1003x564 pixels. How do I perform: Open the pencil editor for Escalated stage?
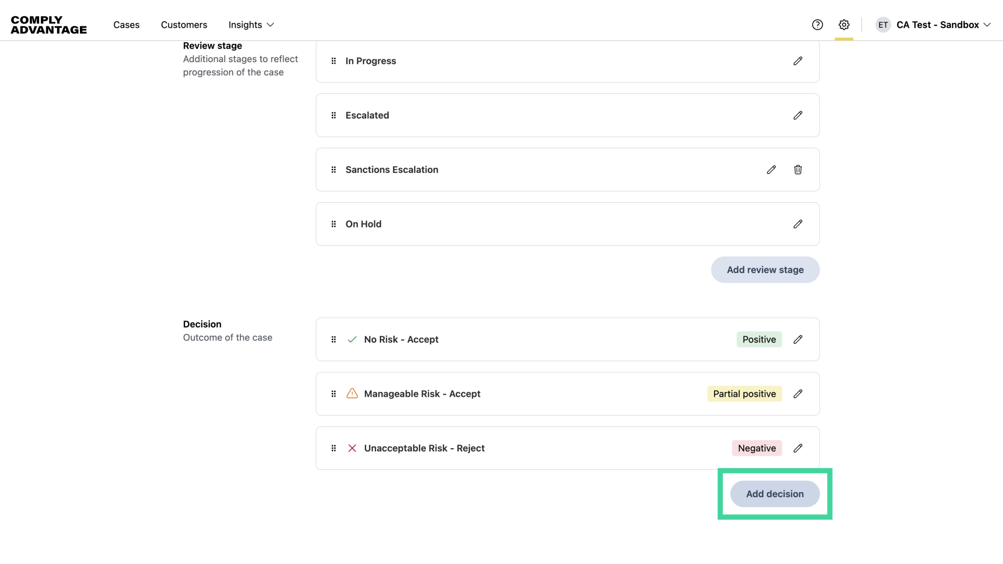[x=798, y=115]
